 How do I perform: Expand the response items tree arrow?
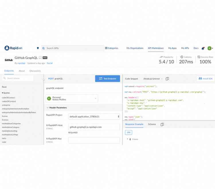click(x=127, y=139)
